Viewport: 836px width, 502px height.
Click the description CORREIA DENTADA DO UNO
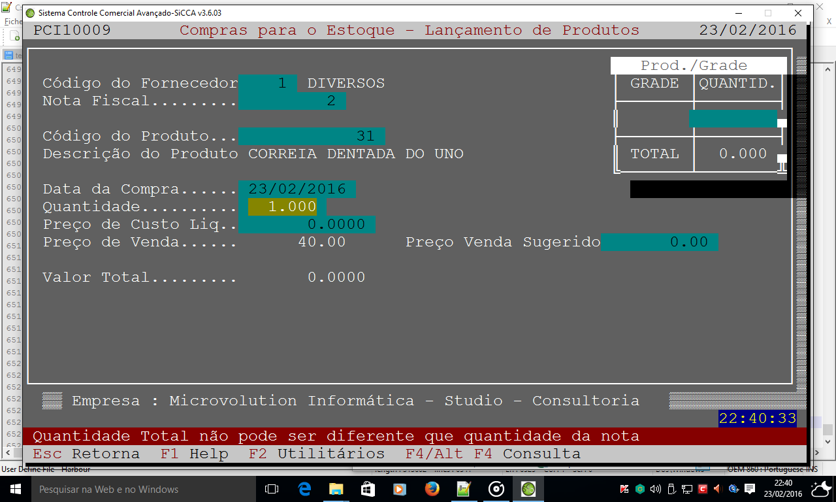(x=356, y=154)
